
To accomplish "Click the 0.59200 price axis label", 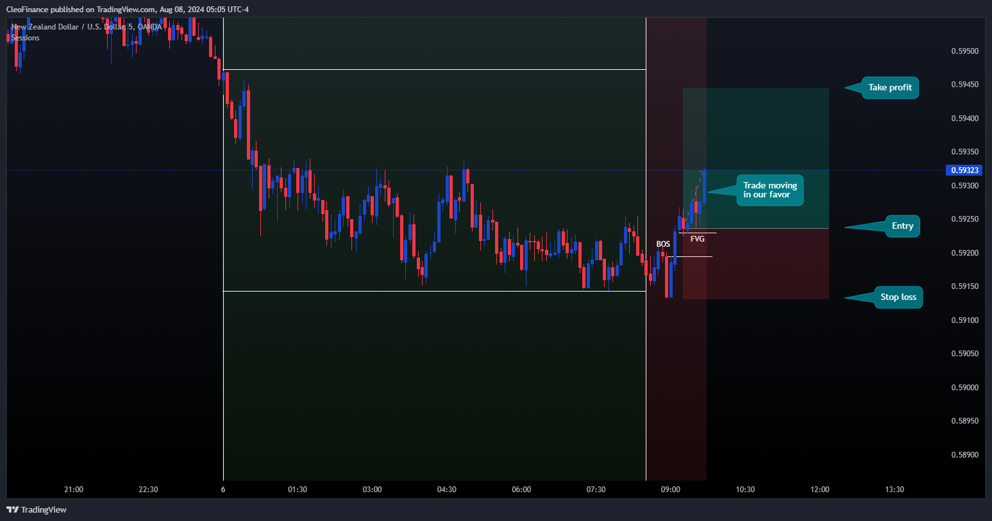I will coord(964,253).
